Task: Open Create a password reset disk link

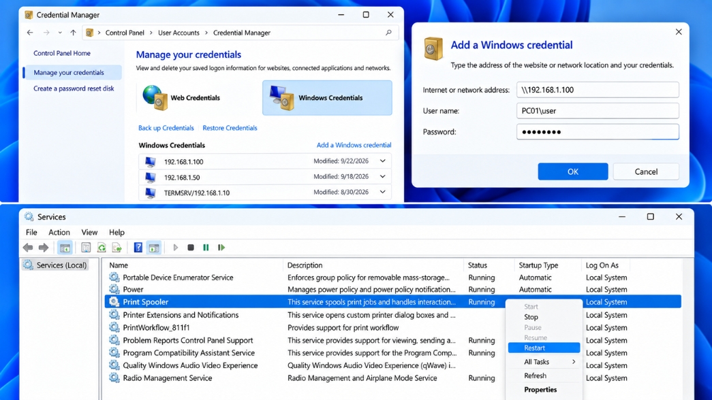Action: click(x=74, y=88)
